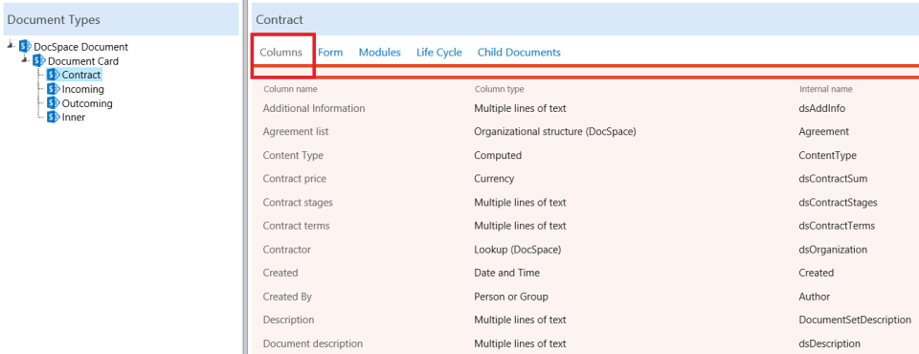Image resolution: width=919 pixels, height=354 pixels.
Task: Switch to the Columns tab
Action: (x=280, y=53)
